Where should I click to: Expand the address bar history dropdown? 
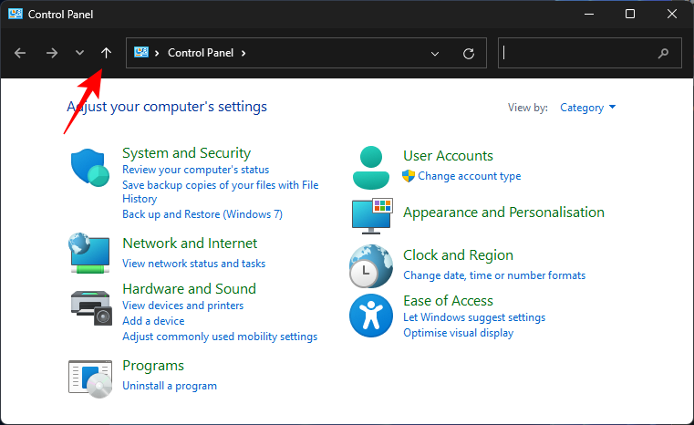pyautogui.click(x=435, y=53)
